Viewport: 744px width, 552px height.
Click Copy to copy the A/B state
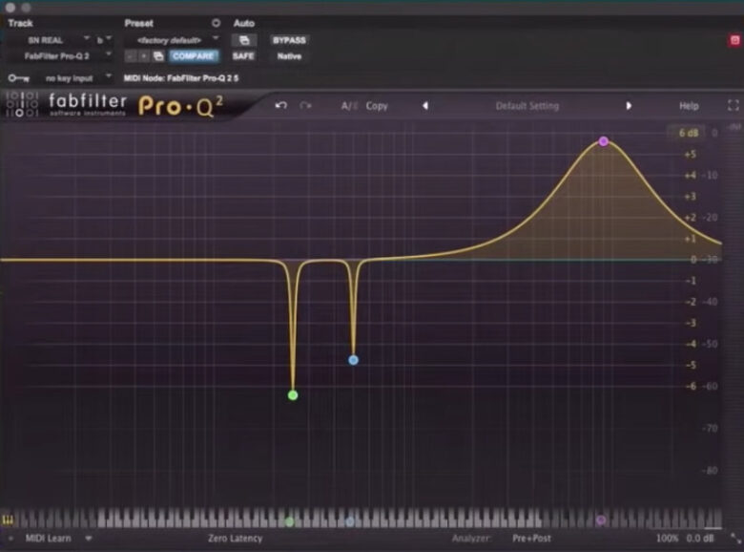[377, 106]
